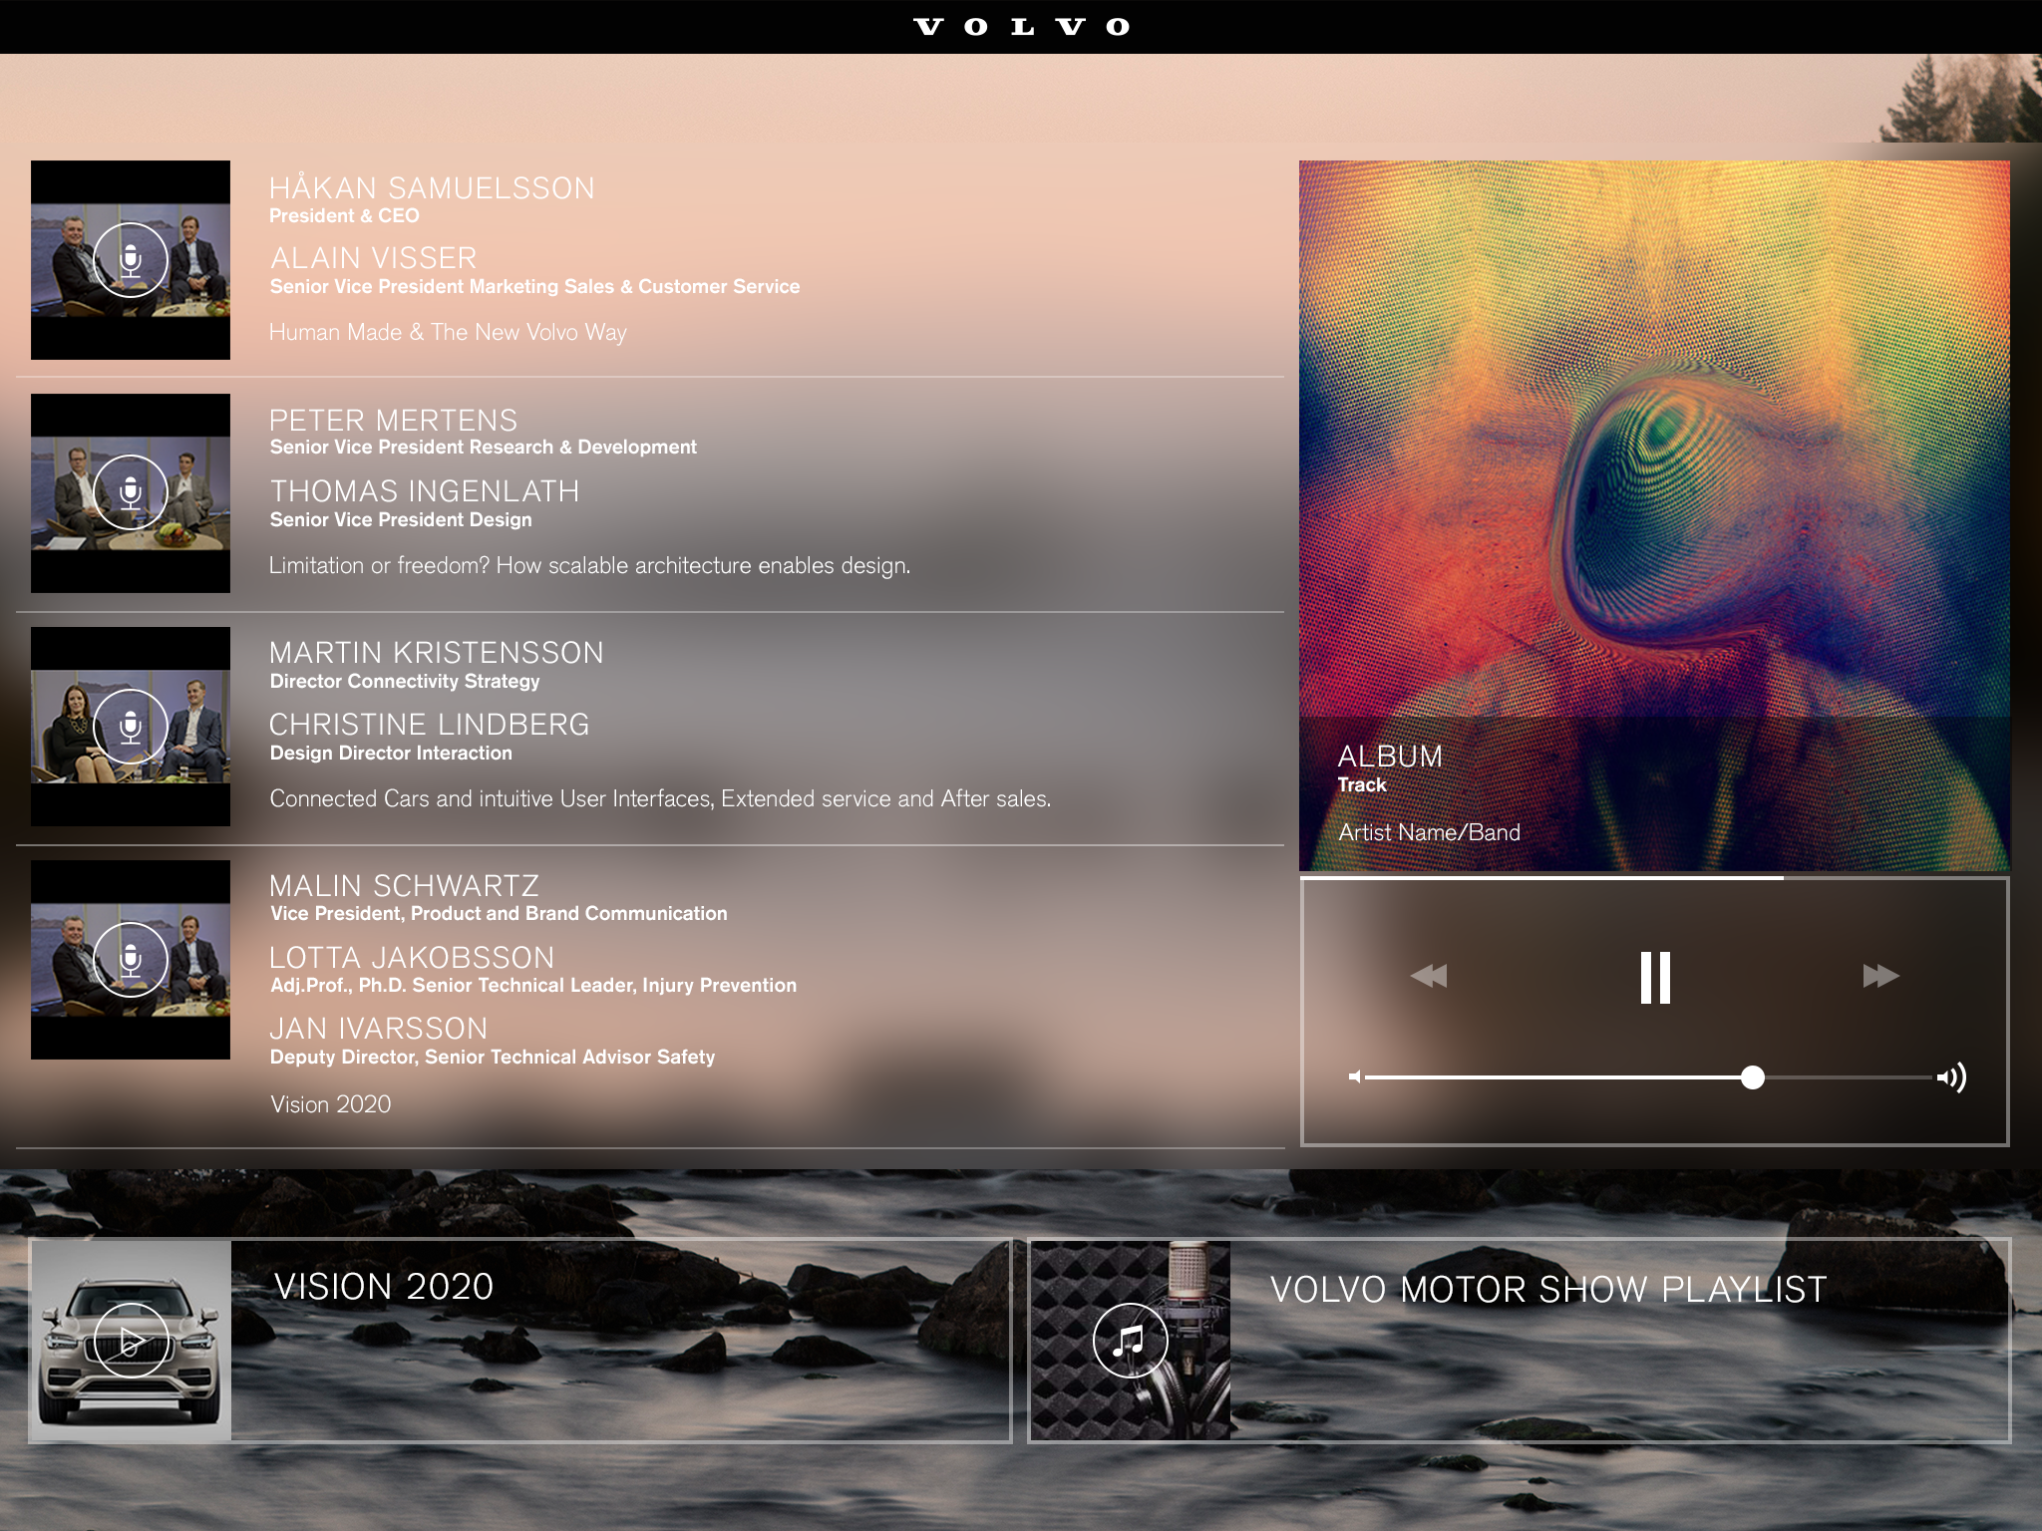Play the Malin Schwartz interview microphone icon
2042x1531 pixels.
click(131, 959)
